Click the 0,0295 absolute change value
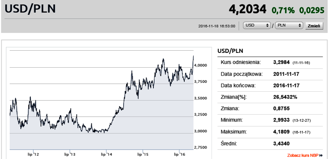This screenshot has height=159, width=334. click(312, 10)
